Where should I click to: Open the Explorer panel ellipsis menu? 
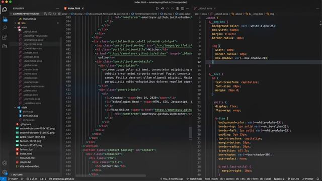point(57,9)
